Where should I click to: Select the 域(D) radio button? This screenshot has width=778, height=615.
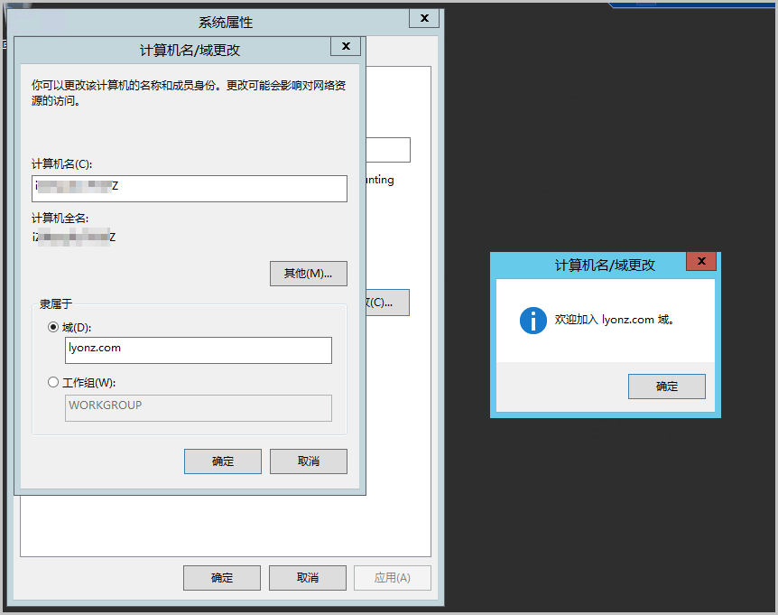pos(53,327)
